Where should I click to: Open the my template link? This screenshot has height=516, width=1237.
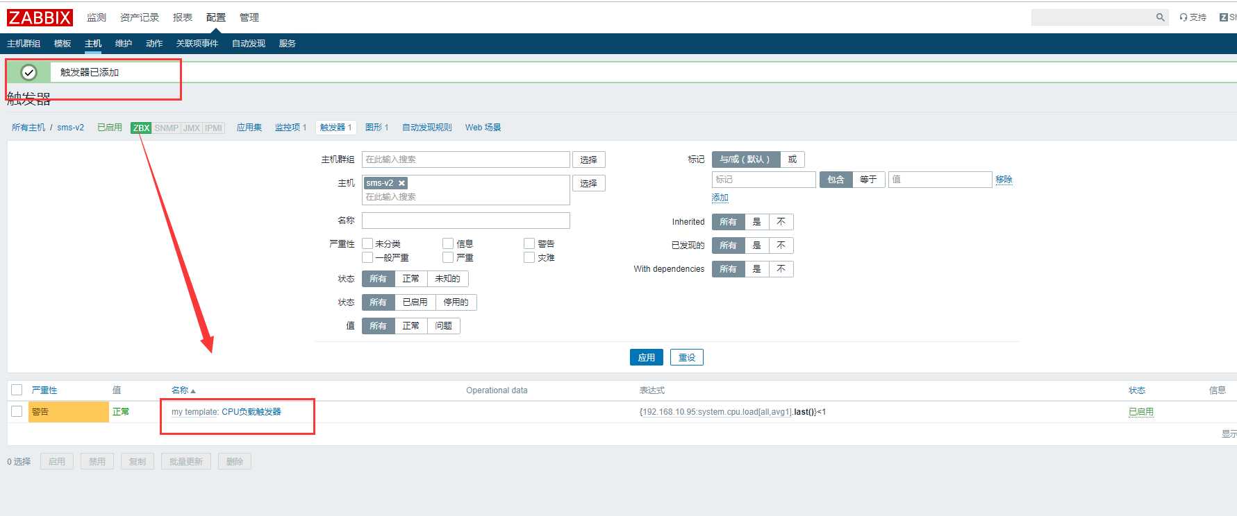point(194,412)
